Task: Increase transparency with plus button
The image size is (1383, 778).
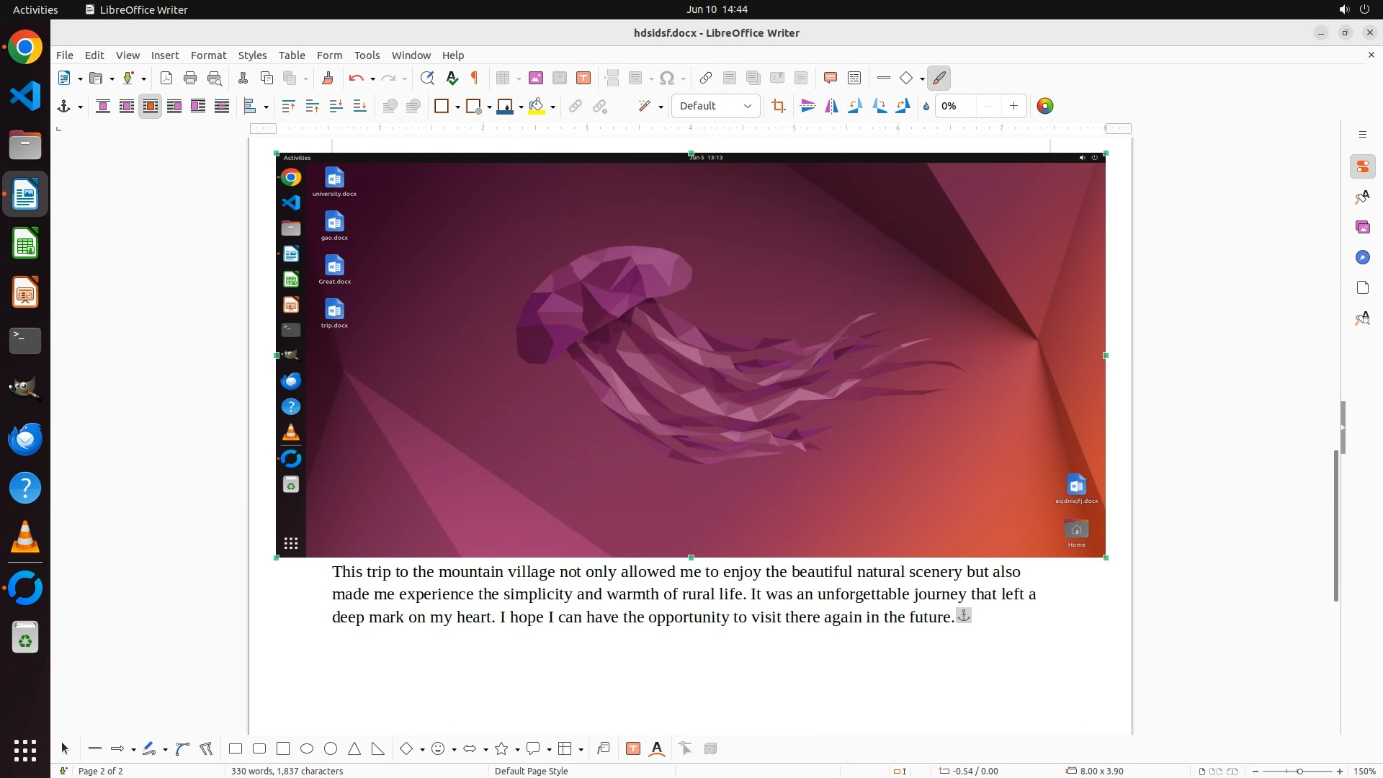Action: (x=1013, y=107)
